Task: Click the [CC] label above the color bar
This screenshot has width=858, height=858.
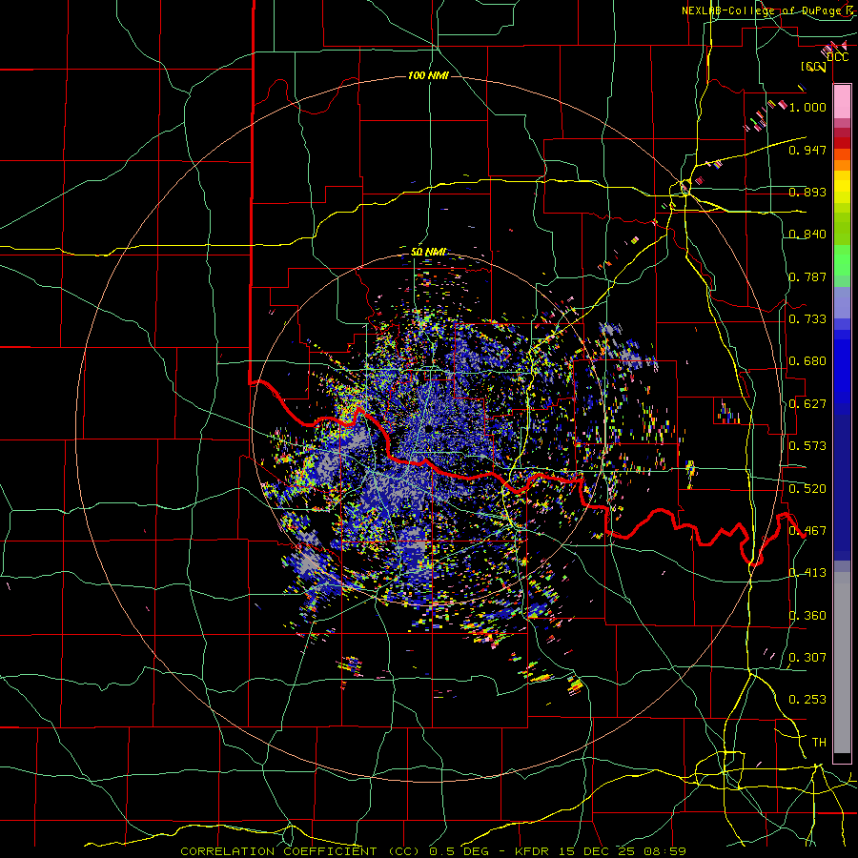Action: point(813,67)
